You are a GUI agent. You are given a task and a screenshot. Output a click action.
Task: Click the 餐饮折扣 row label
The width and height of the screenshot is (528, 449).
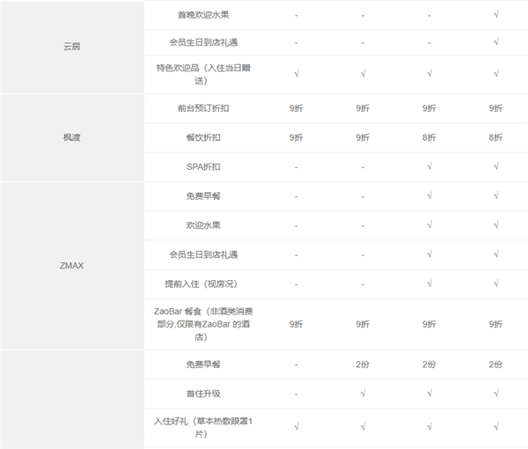point(202,137)
